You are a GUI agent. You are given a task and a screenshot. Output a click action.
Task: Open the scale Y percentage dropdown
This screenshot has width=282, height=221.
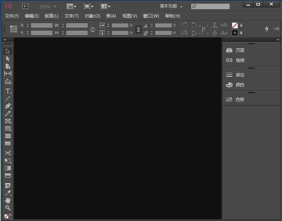pos(131,33)
